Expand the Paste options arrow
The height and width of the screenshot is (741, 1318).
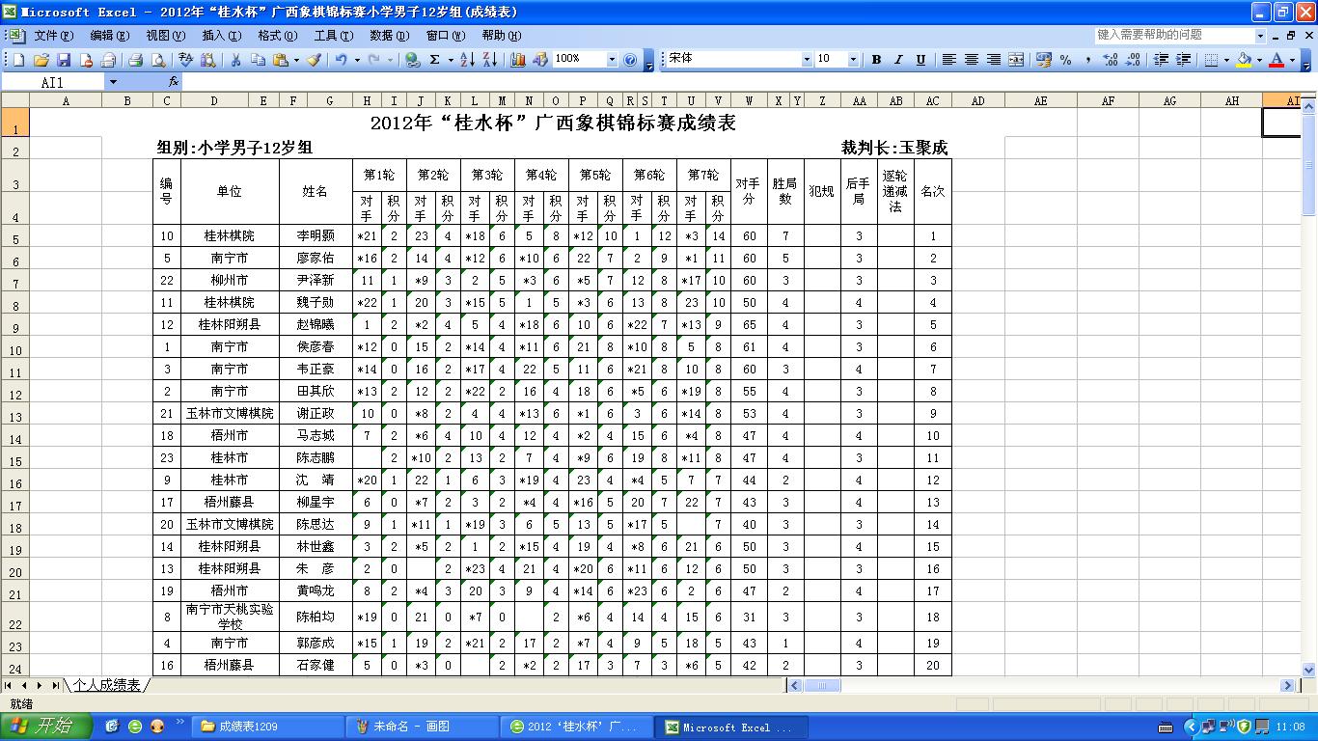point(296,59)
